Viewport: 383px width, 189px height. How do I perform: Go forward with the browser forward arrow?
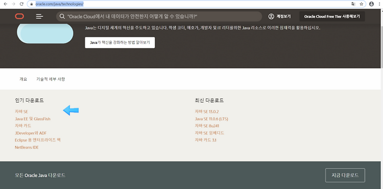tap(13, 4)
